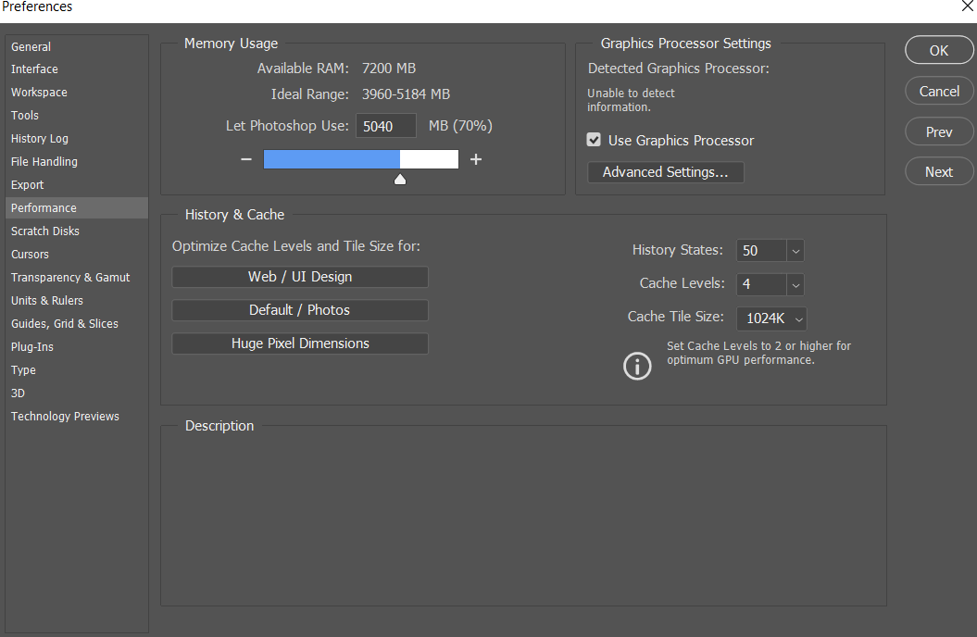Click the Let Photoshop Use input field
Screen dimensions: 977x637
coord(385,125)
